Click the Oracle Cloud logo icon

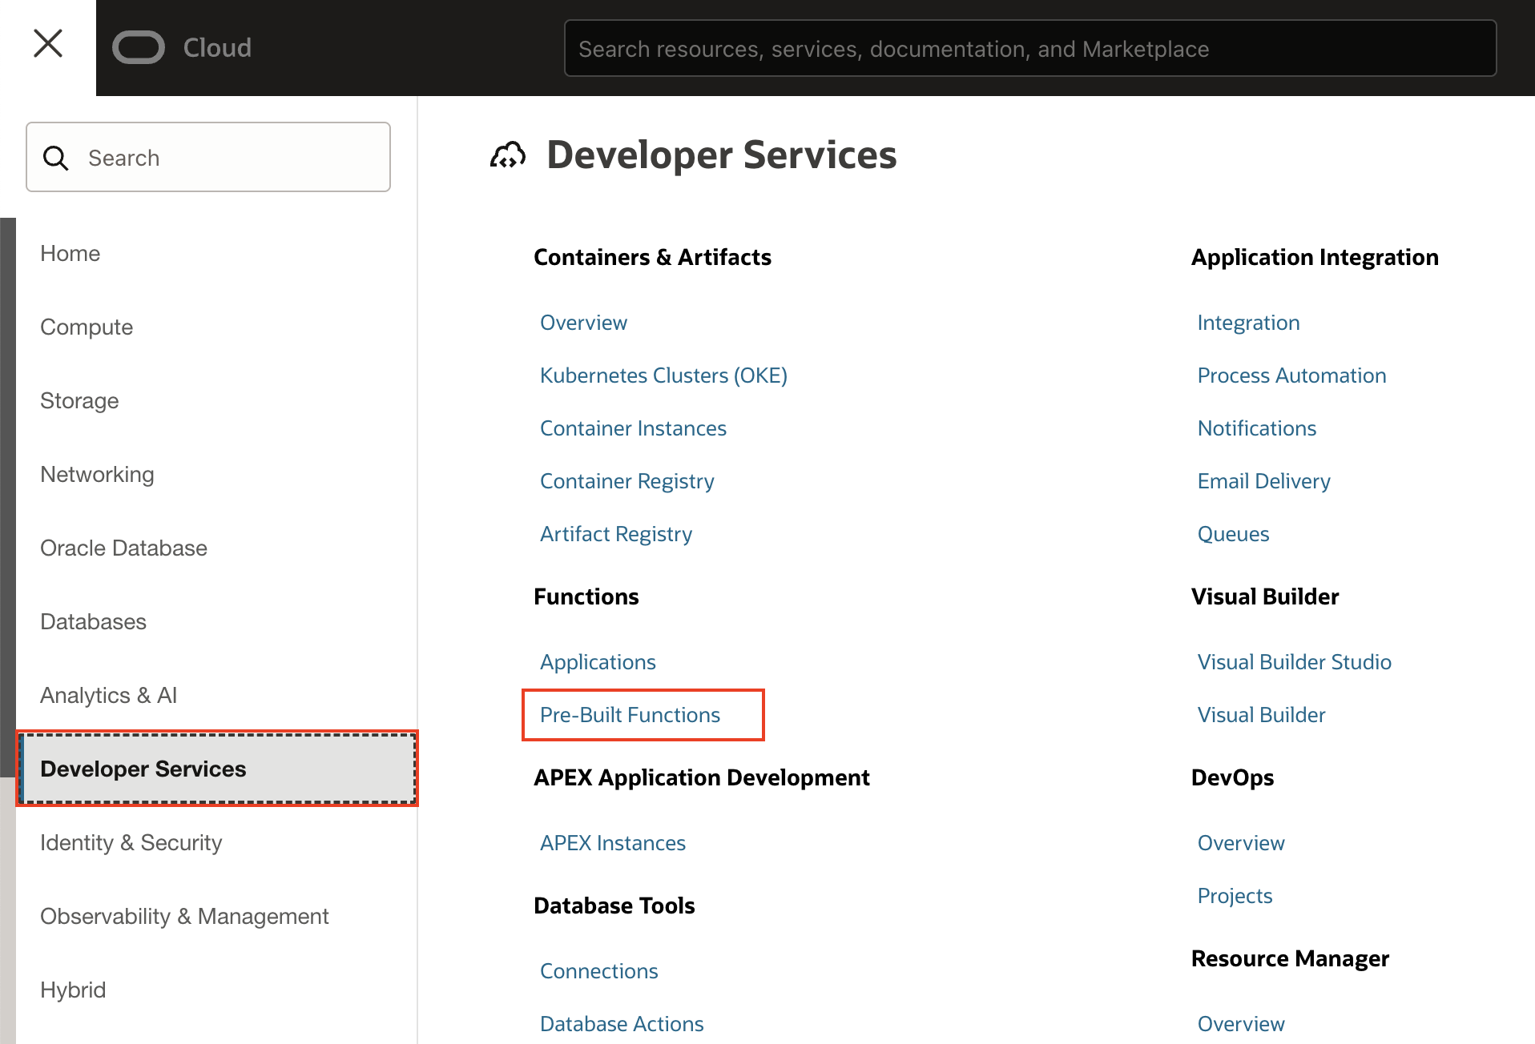coord(139,48)
